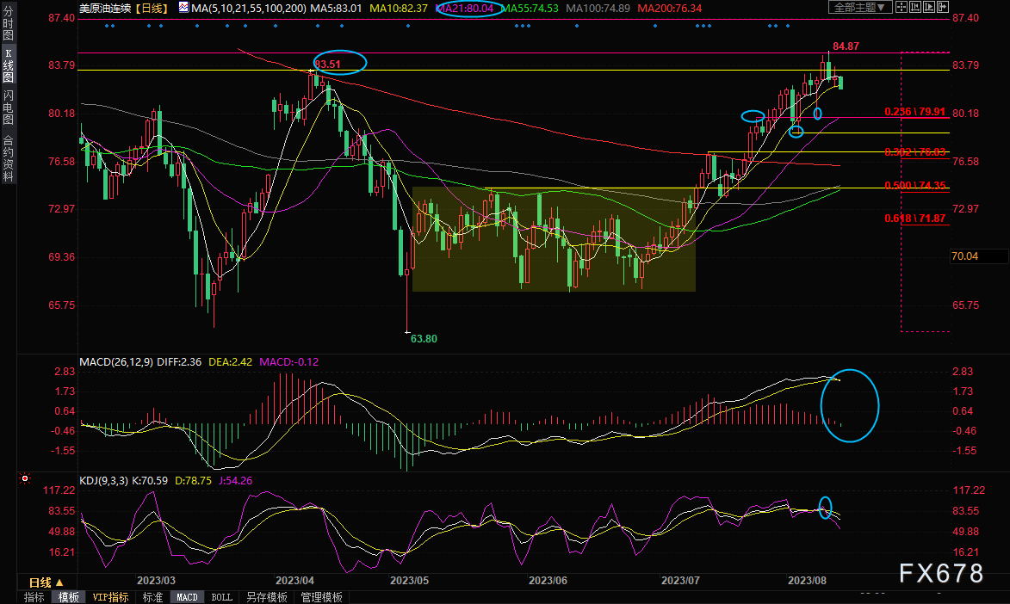Click the chart icon before MA parameters

click(x=183, y=8)
